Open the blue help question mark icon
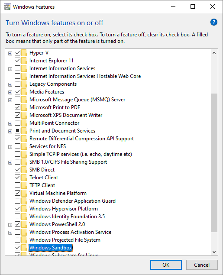 tap(214, 22)
